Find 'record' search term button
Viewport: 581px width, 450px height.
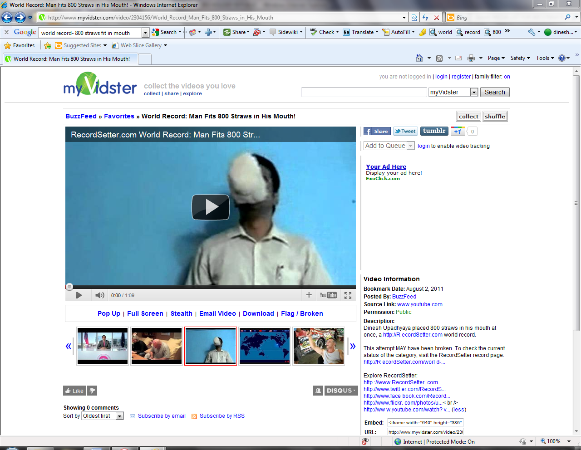pyautogui.click(x=468, y=32)
